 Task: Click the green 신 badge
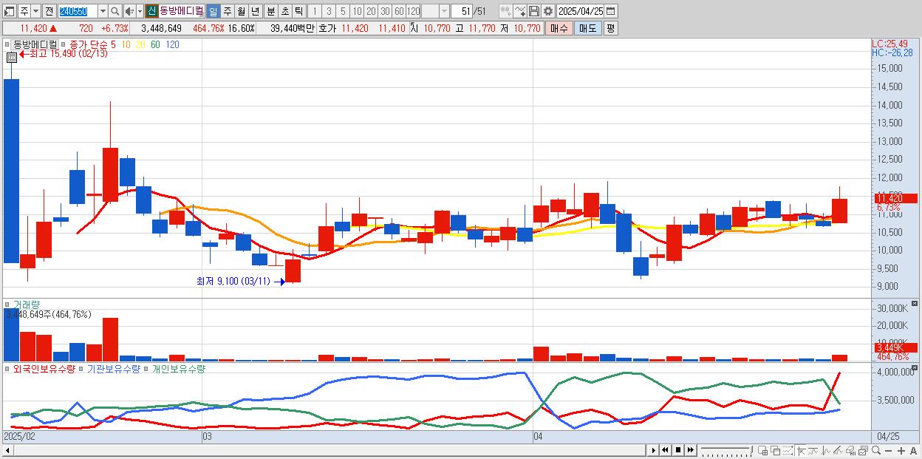tap(151, 11)
